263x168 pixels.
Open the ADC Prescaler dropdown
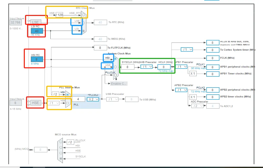[197, 106]
